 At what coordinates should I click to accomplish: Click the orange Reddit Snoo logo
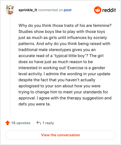98,10
